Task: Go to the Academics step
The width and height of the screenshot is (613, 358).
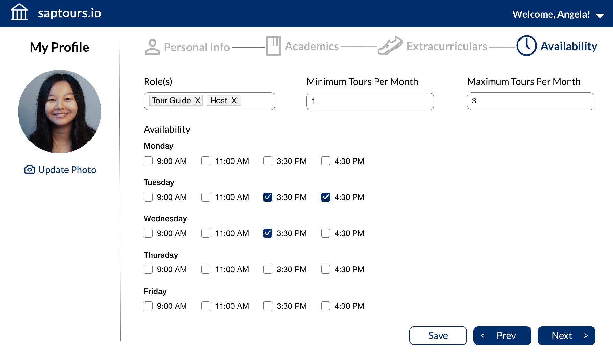Action: [312, 46]
